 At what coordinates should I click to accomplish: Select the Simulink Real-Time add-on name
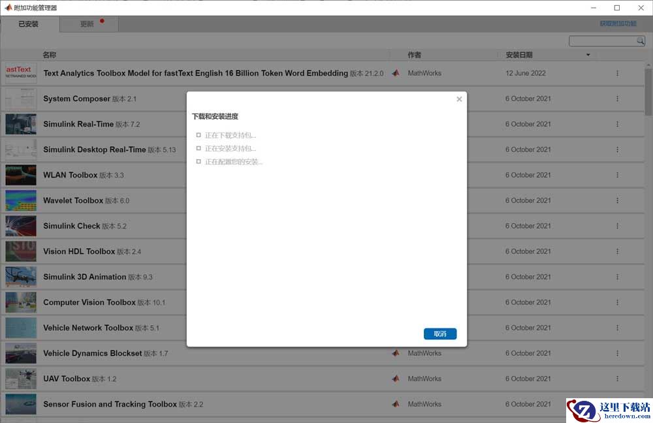78,124
